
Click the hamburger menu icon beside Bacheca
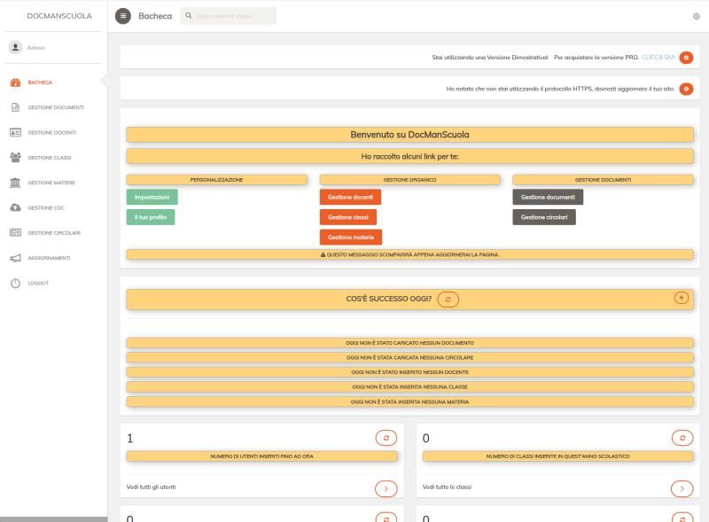coord(122,16)
